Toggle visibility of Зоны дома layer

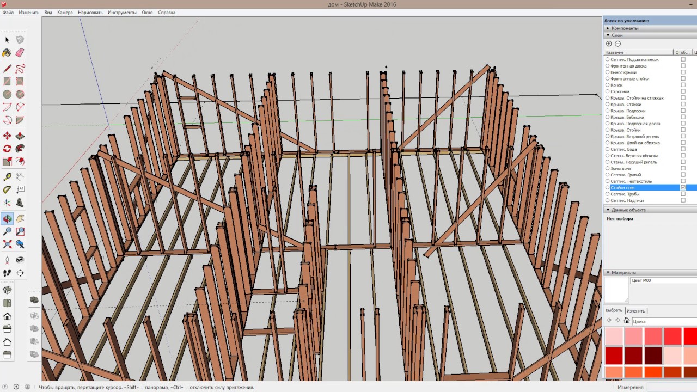(683, 168)
